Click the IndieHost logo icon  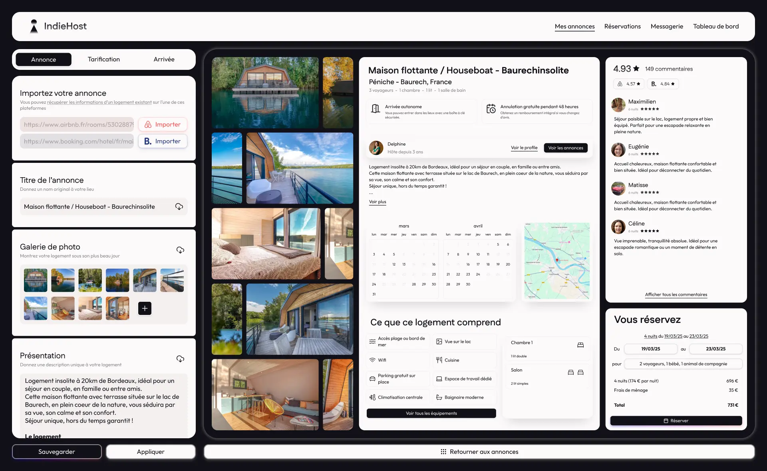(x=34, y=26)
